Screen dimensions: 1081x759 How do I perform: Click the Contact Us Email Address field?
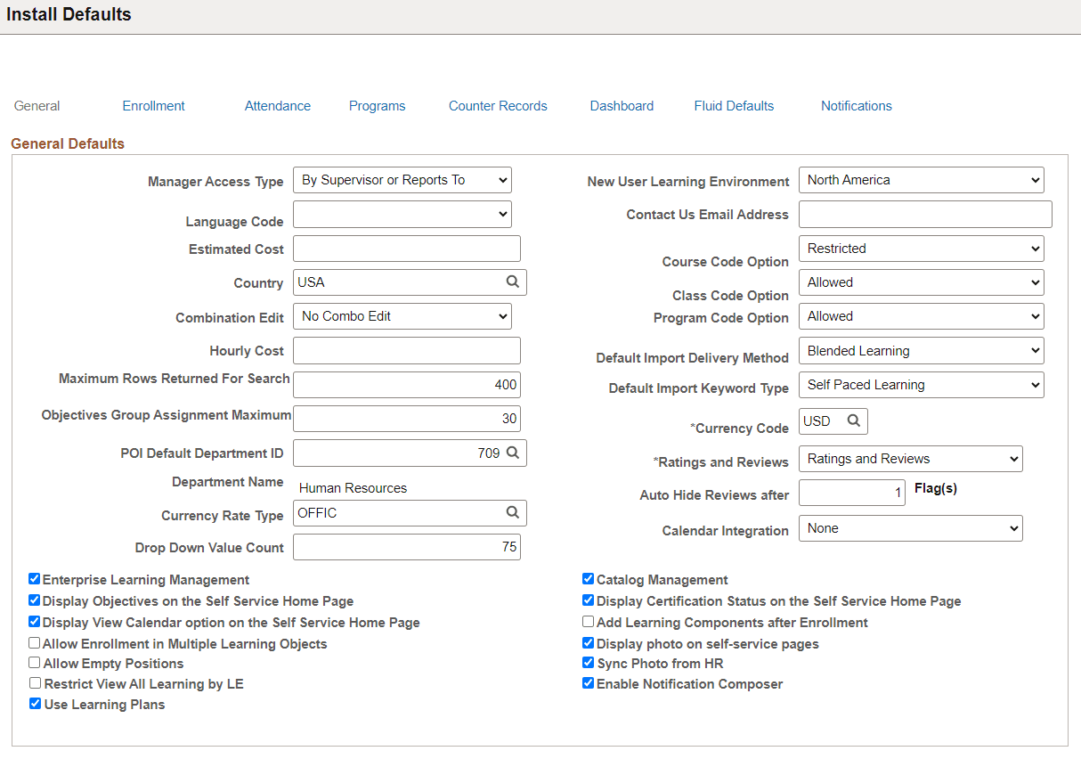tap(925, 214)
